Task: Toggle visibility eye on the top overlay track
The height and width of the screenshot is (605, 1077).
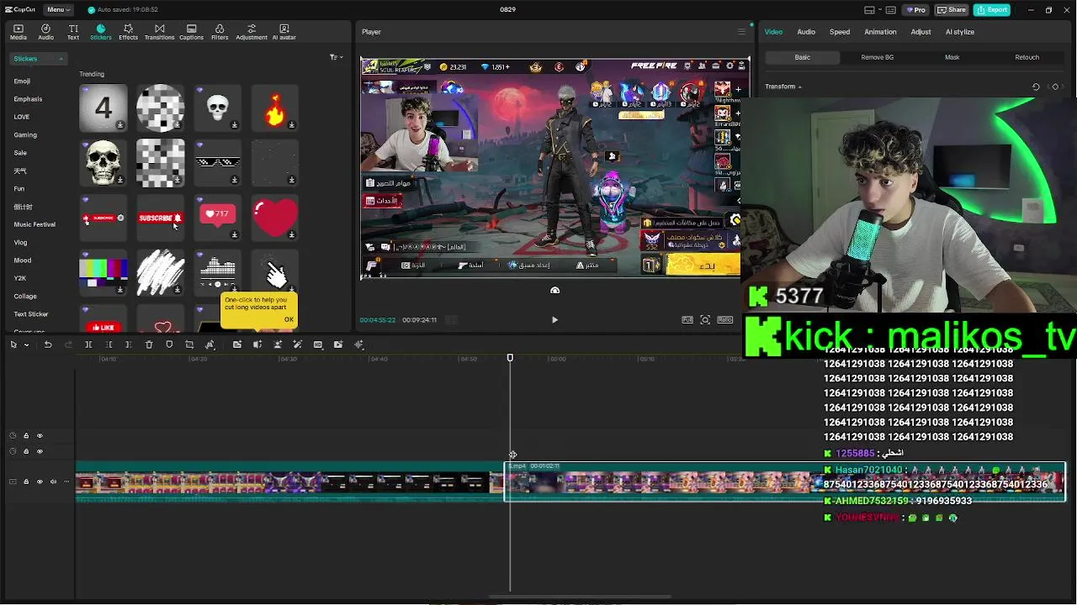Action: [x=40, y=435]
